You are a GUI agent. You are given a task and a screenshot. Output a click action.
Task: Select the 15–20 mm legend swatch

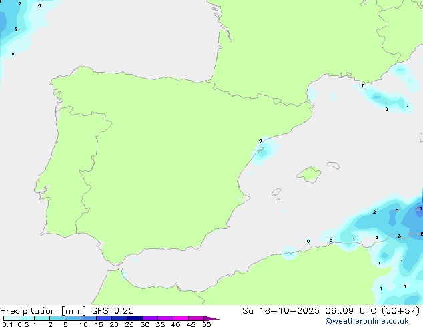coord(104,318)
